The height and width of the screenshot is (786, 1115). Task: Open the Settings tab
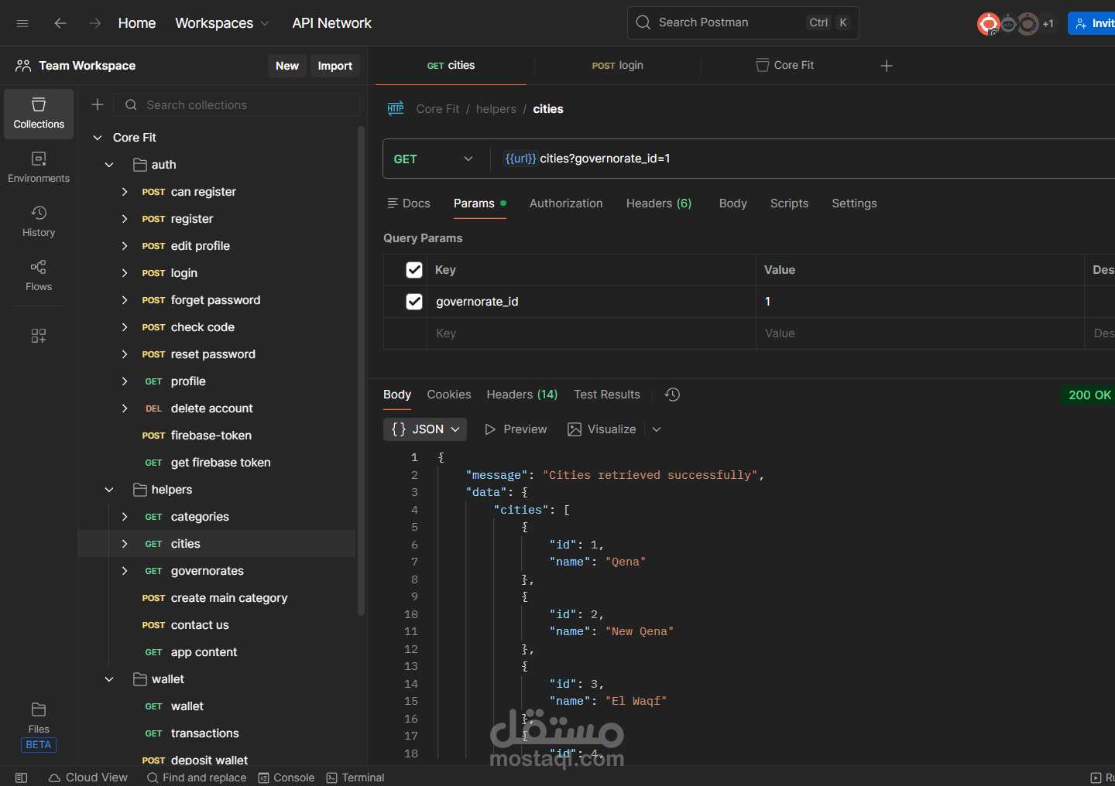(854, 203)
